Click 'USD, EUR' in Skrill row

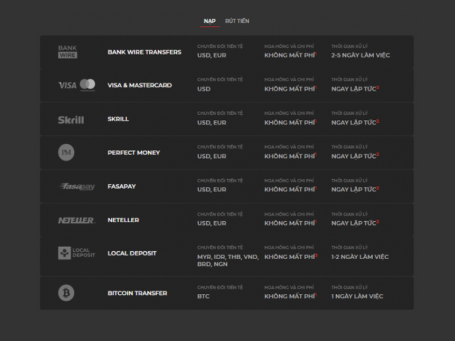coord(212,123)
